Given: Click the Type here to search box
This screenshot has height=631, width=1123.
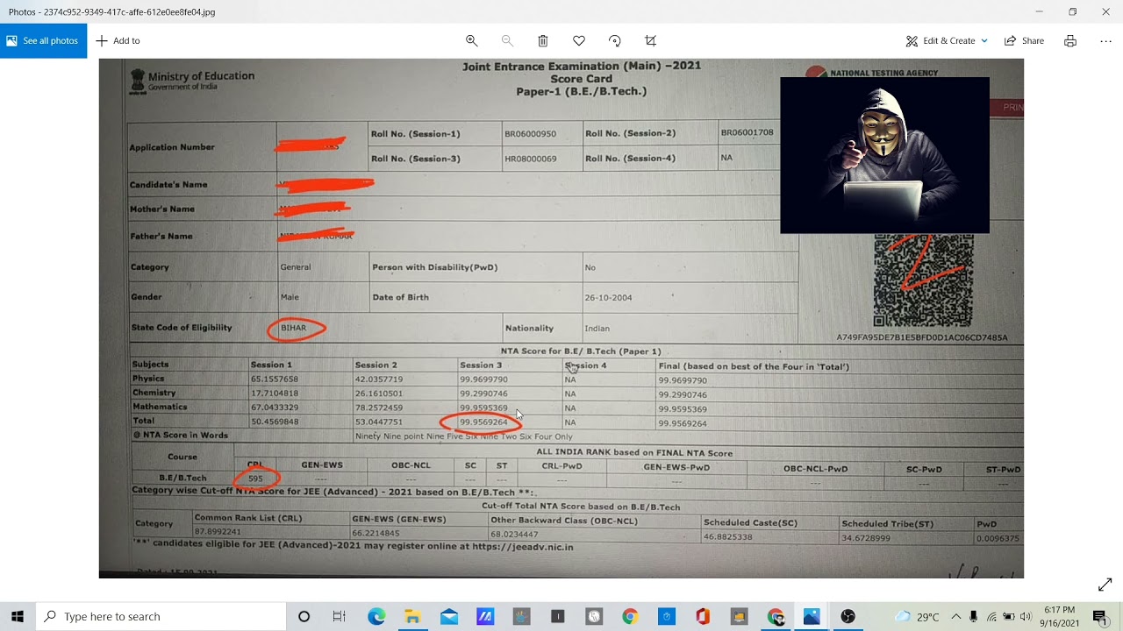Looking at the screenshot, I should (x=161, y=616).
